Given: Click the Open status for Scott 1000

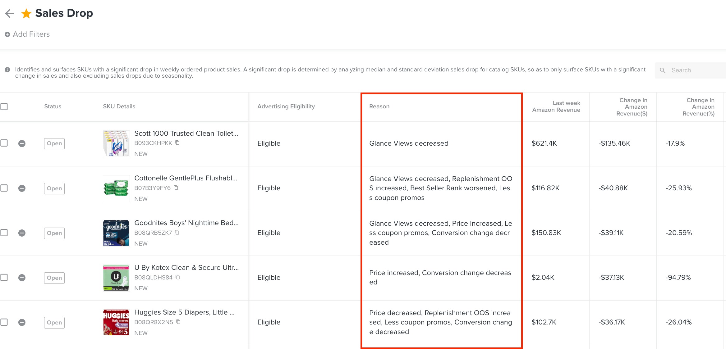Looking at the screenshot, I should tap(54, 143).
